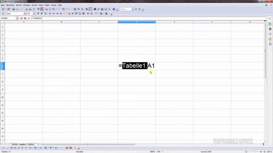273x153 pixels.
Task: Click the Summe status bar field
Action: coord(206,152)
